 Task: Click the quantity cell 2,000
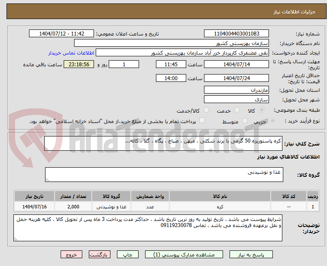[x=73, y=207]
